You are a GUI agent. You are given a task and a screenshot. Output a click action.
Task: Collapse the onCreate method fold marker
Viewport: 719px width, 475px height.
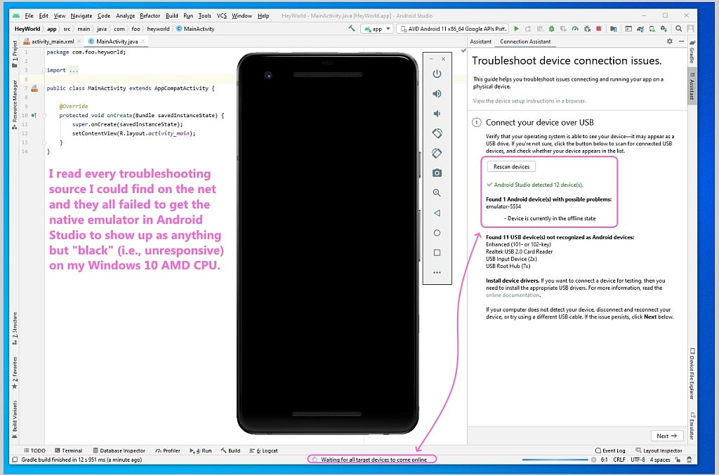(44, 116)
